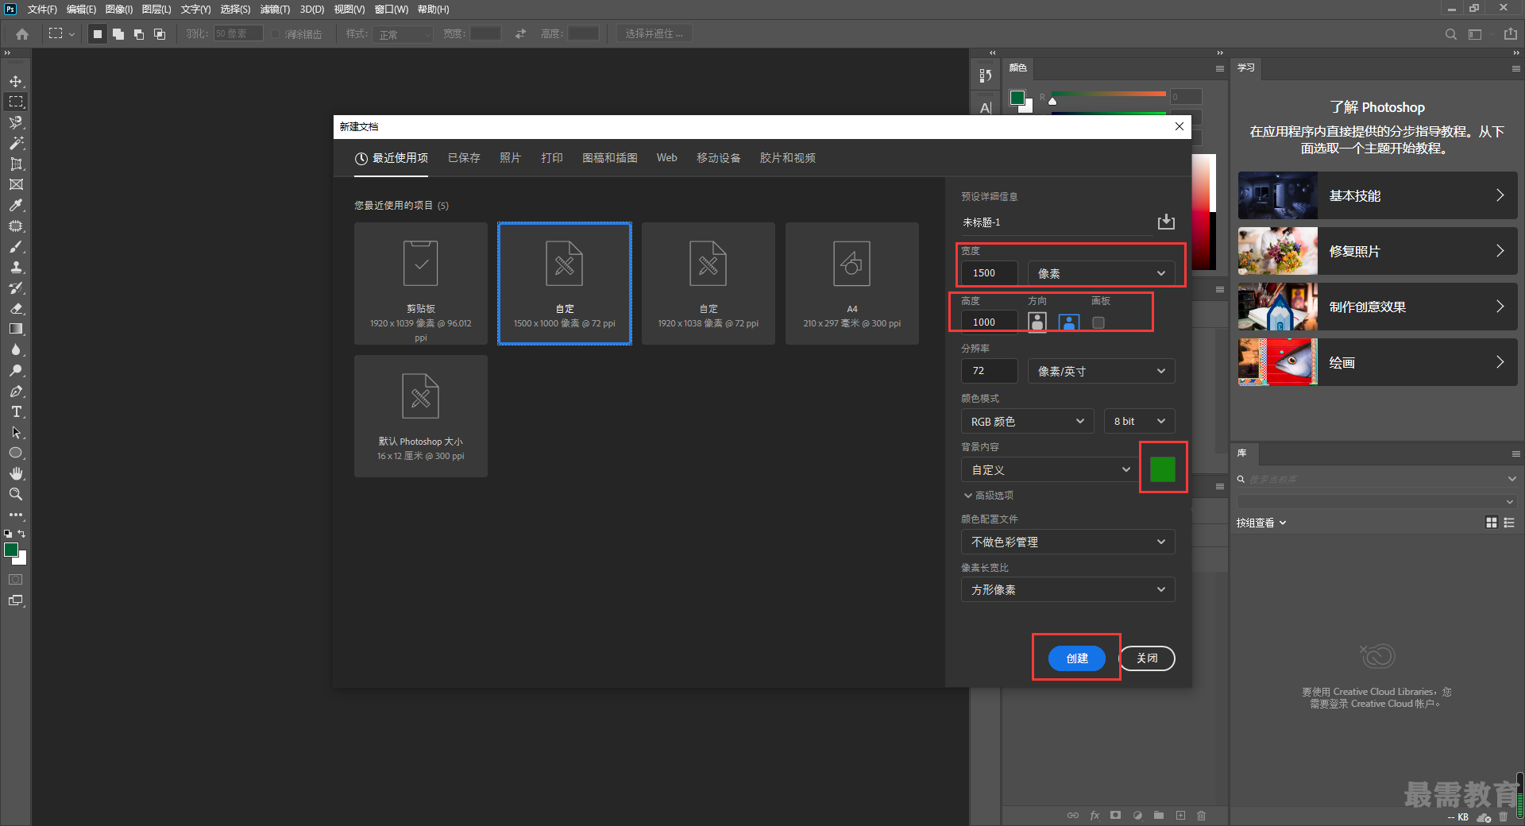Switch library to grid view
The width and height of the screenshot is (1525, 826).
click(x=1492, y=523)
